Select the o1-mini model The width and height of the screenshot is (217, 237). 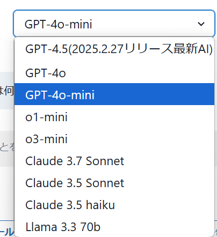point(114,117)
